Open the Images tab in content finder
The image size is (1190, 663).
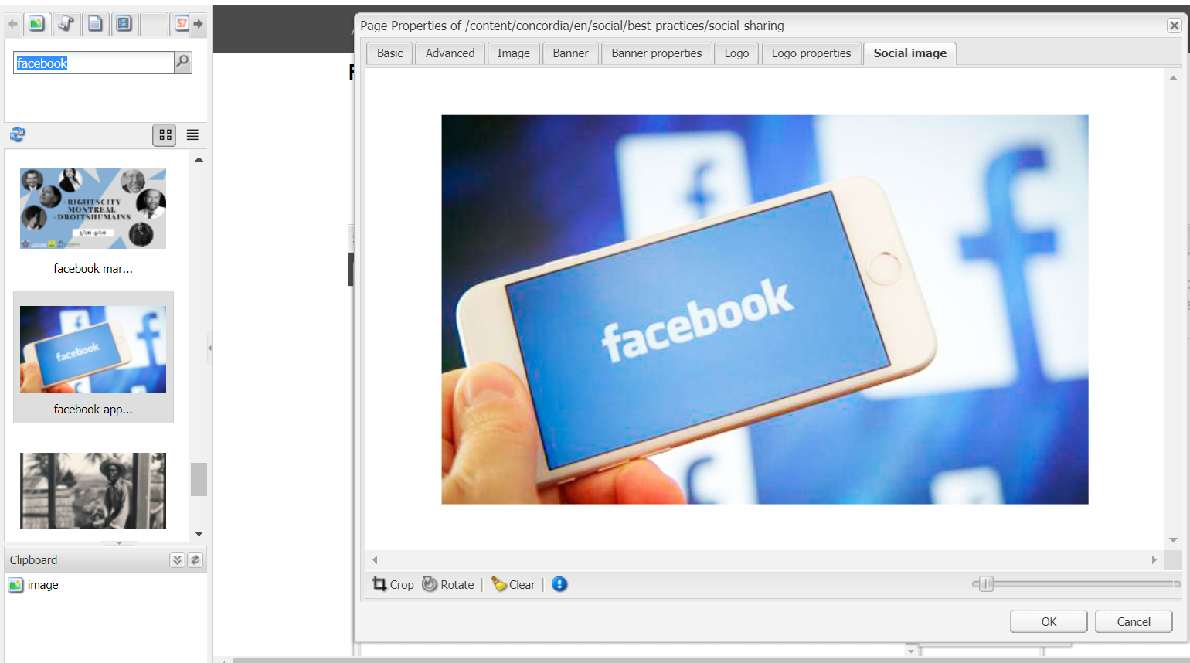point(36,24)
